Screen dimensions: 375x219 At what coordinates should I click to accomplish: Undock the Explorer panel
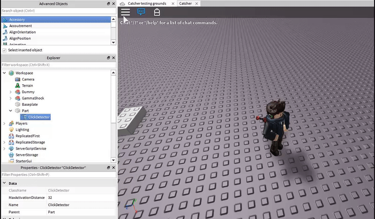[108, 58]
